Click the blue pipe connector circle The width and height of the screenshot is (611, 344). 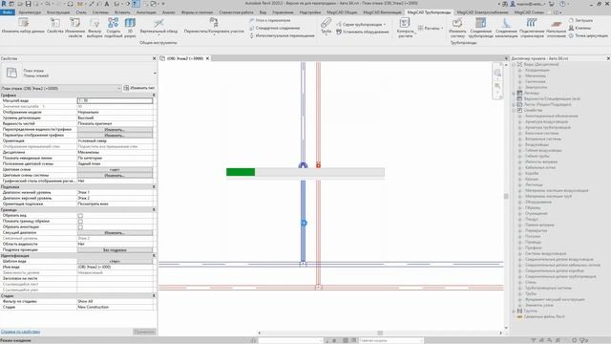click(x=304, y=223)
